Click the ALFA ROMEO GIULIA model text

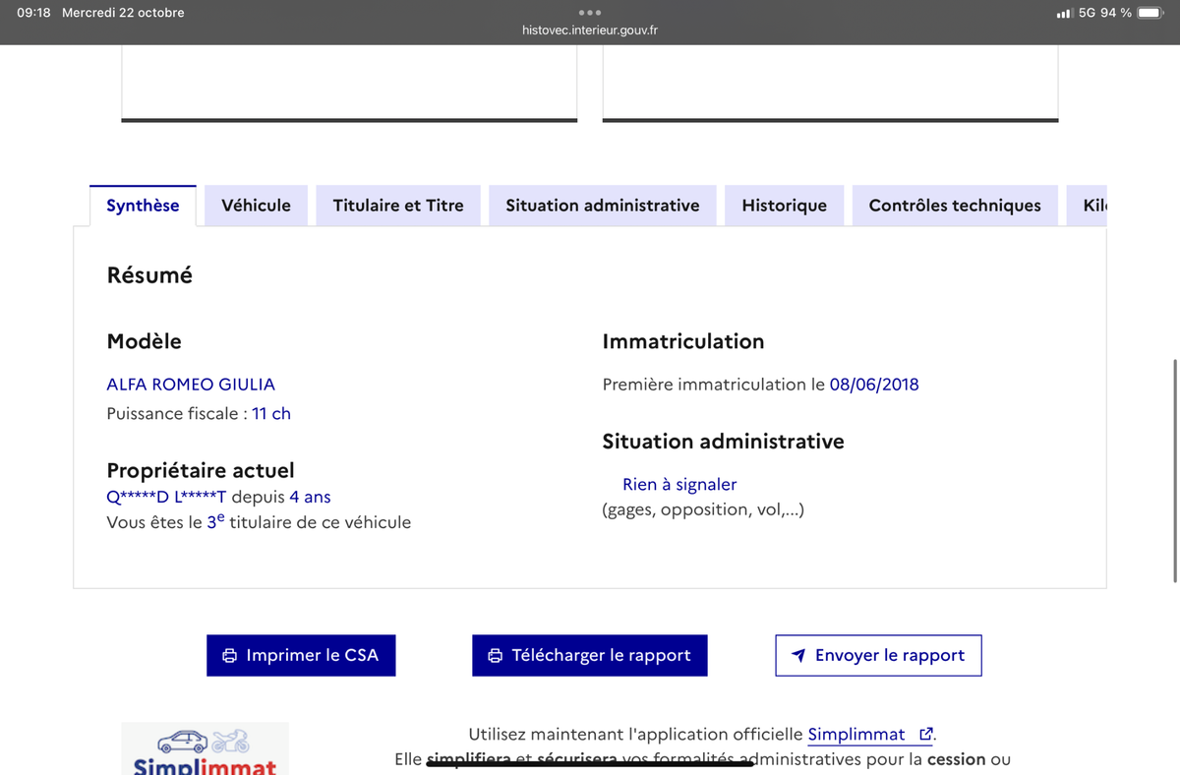[x=191, y=385]
